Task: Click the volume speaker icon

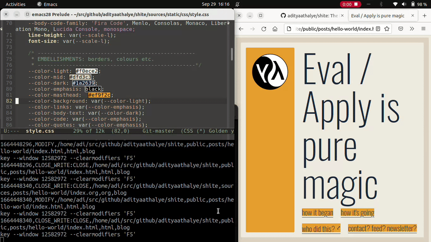Action: 404,4
